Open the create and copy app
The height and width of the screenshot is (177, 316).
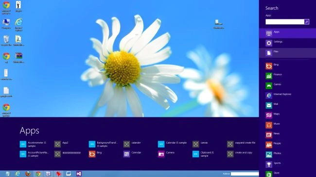tap(240, 154)
